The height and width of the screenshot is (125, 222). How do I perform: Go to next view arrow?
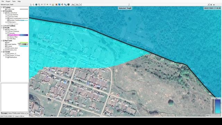(x=50, y=5)
